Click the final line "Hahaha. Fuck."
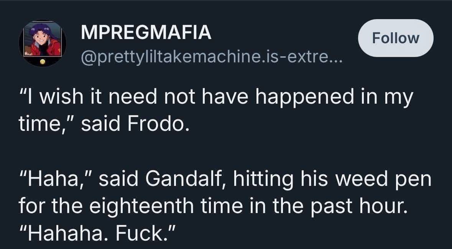Screen dimensions: 452x249 point(97,233)
